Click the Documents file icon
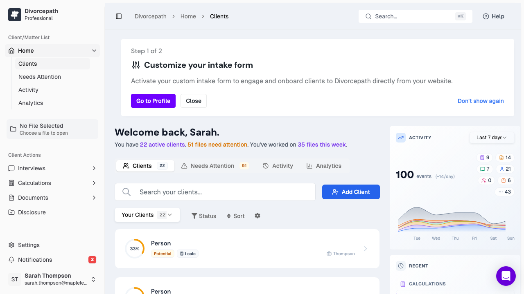Image resolution: width=524 pixels, height=294 pixels. click(x=11, y=198)
